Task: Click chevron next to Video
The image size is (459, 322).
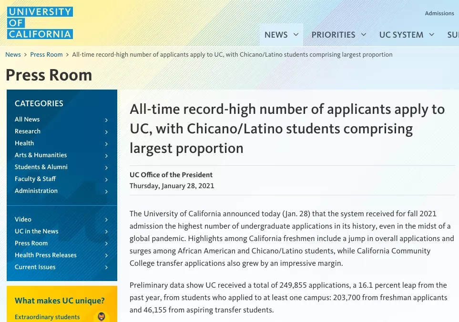Action: (x=106, y=220)
